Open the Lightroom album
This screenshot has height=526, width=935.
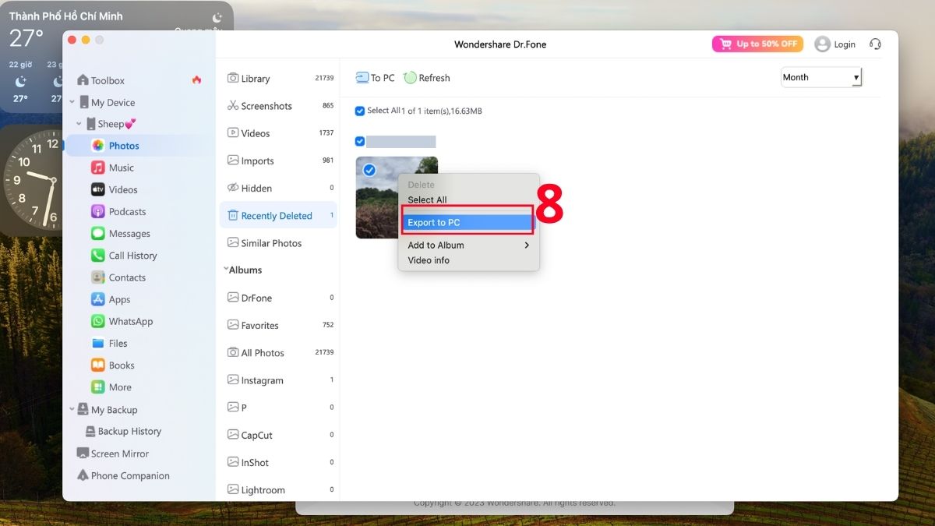278,489
